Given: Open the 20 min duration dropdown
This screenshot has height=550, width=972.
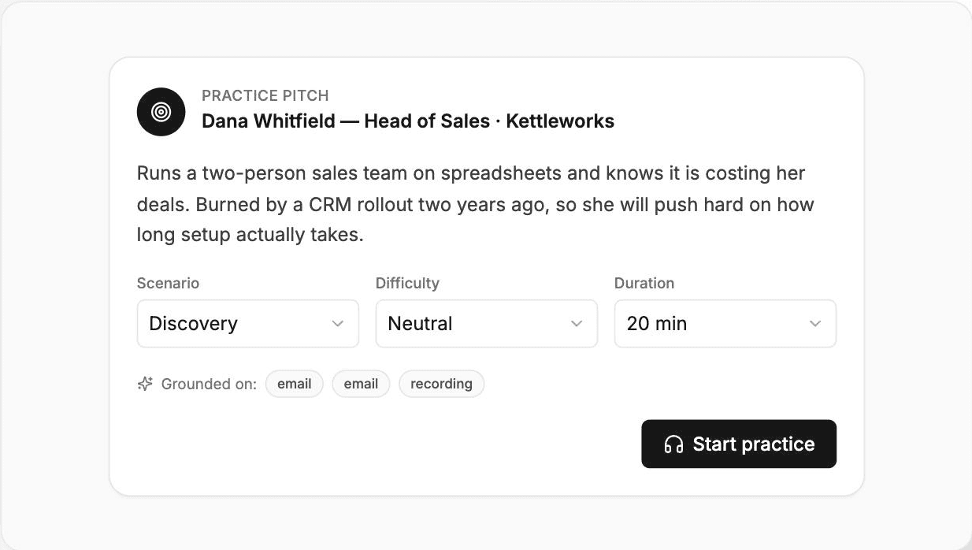Looking at the screenshot, I should (725, 323).
